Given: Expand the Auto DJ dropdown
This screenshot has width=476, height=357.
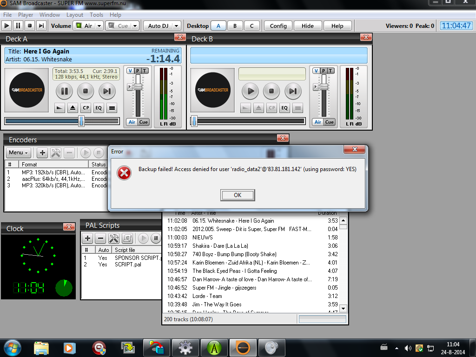Looking at the screenshot, I should click(x=177, y=26).
